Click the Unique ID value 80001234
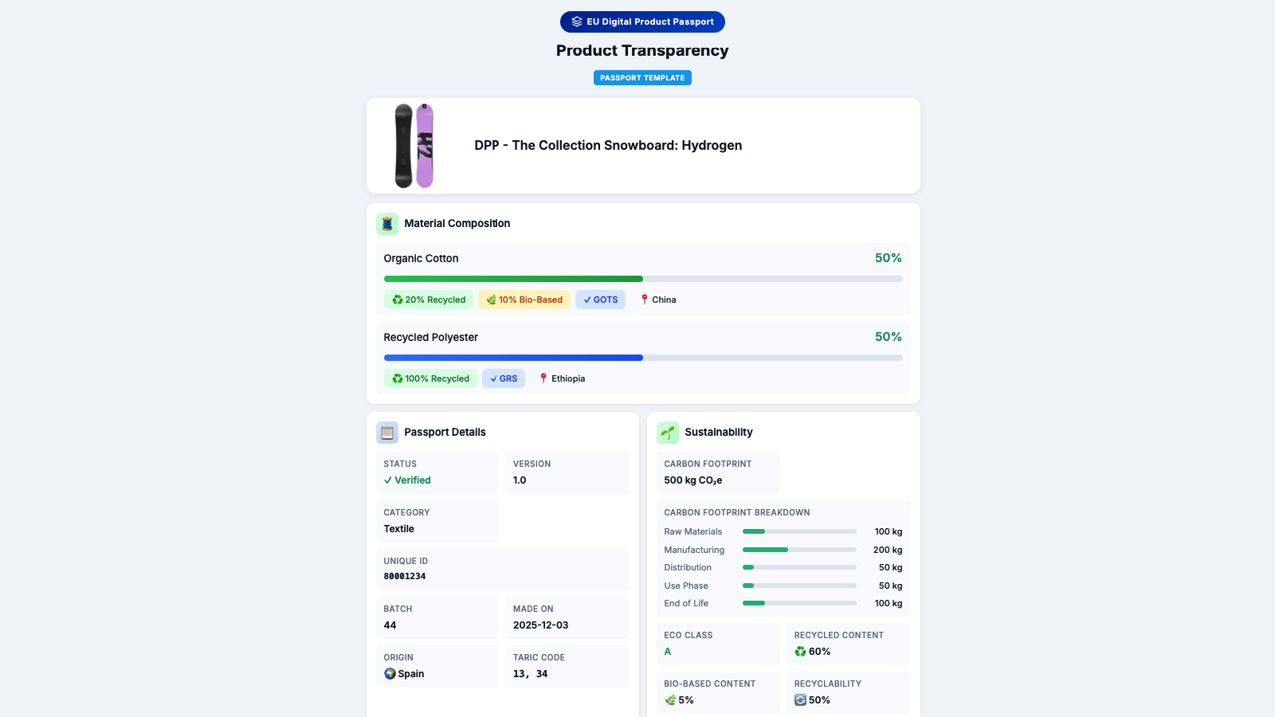Viewport: 1275px width, 717px height. point(405,577)
